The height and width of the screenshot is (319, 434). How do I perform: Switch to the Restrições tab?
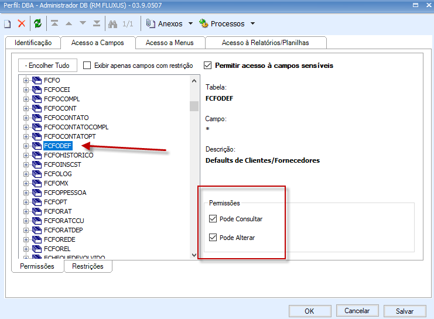click(x=88, y=266)
